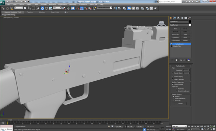Viewport: 216px width, 131px height.
Task: Check Separate by Materials checkbox
Action: [x=176, y=89]
